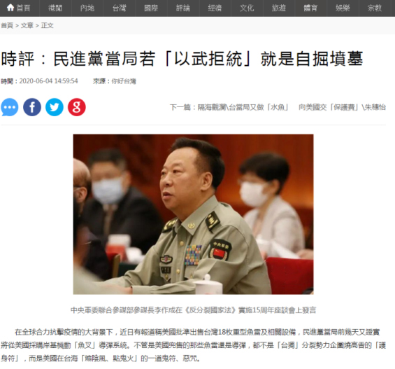Viewport: 395px width, 369px height.
Task: Share article on Twitter
Action: coord(55,107)
